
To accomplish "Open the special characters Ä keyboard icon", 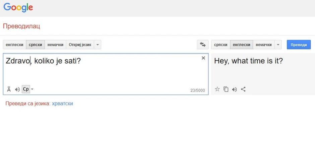I will pos(9,89).
